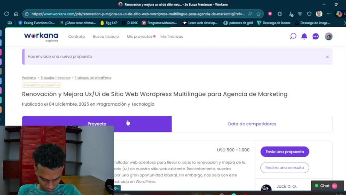Open the Workana search magnifier icon
Viewport: 346px width, 195px height.
[x=293, y=36]
